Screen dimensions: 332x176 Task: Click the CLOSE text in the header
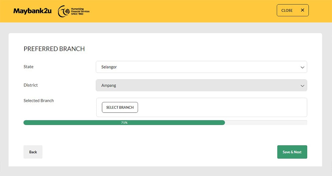coord(287,10)
